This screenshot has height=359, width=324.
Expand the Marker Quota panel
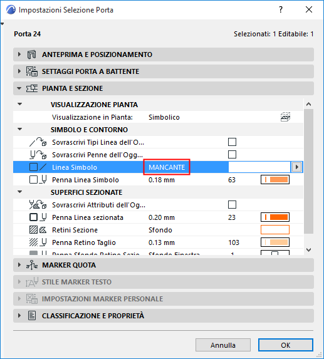pos(19,265)
